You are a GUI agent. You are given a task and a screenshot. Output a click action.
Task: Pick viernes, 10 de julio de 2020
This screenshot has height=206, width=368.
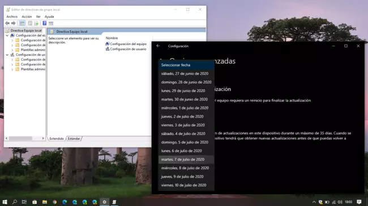[186, 185]
